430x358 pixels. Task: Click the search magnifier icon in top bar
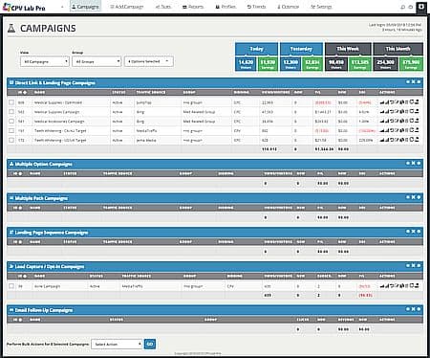403,7
